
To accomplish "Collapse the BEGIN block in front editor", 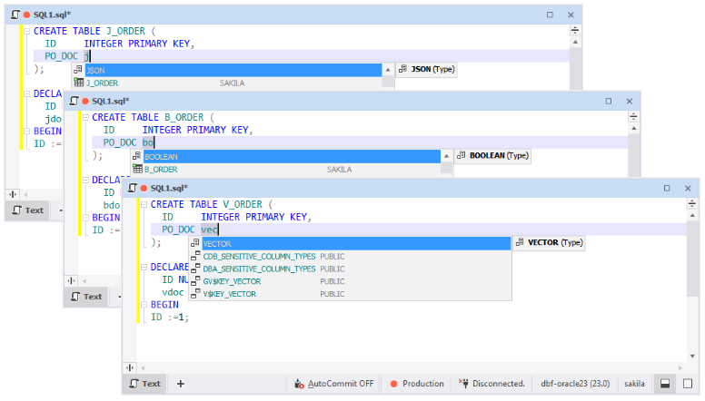I will [144, 305].
